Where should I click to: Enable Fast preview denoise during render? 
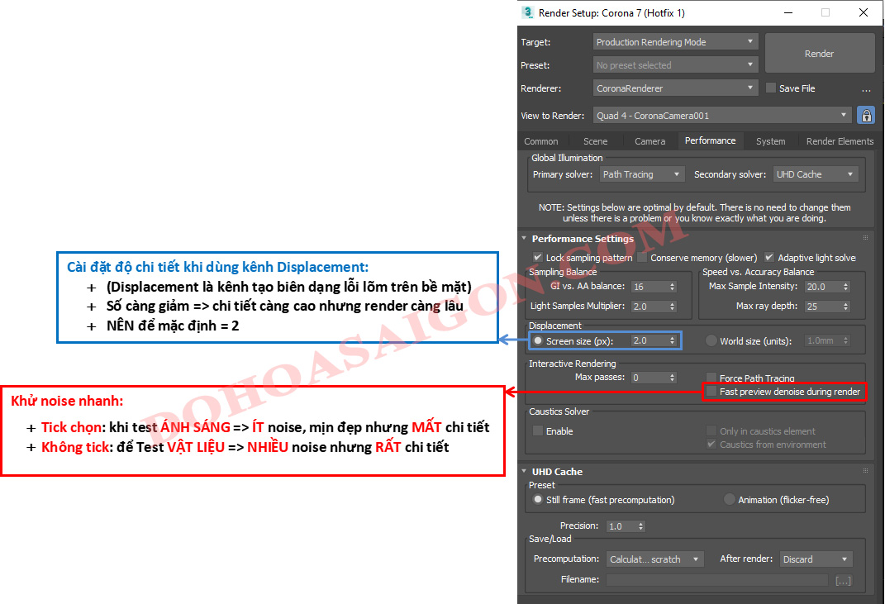(x=711, y=391)
